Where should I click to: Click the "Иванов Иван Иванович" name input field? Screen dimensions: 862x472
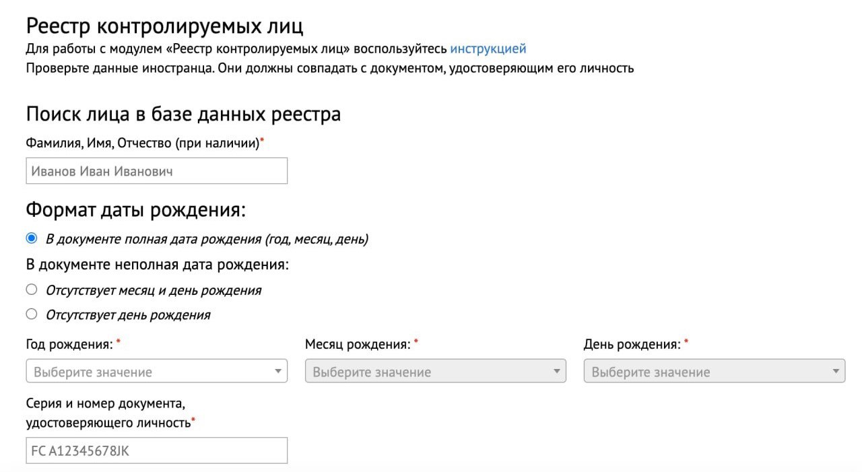pyautogui.click(x=156, y=171)
